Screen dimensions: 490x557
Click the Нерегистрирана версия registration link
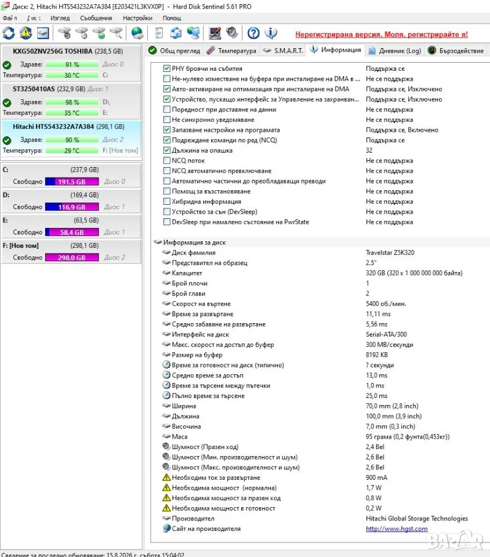click(x=382, y=34)
